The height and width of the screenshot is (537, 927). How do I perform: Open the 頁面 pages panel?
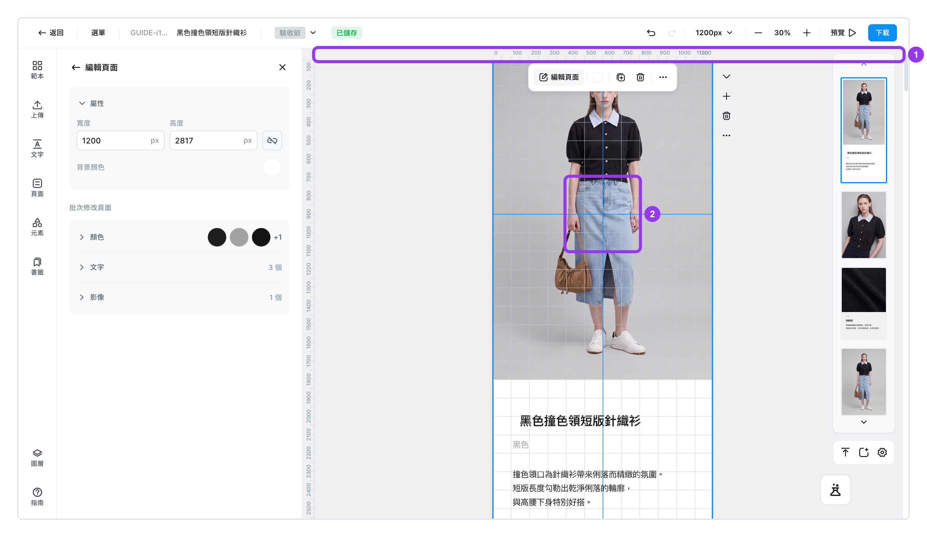tap(37, 188)
